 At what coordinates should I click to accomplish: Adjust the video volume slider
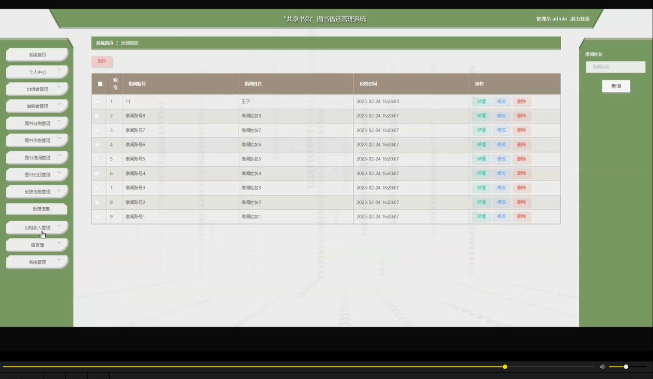coord(628,367)
